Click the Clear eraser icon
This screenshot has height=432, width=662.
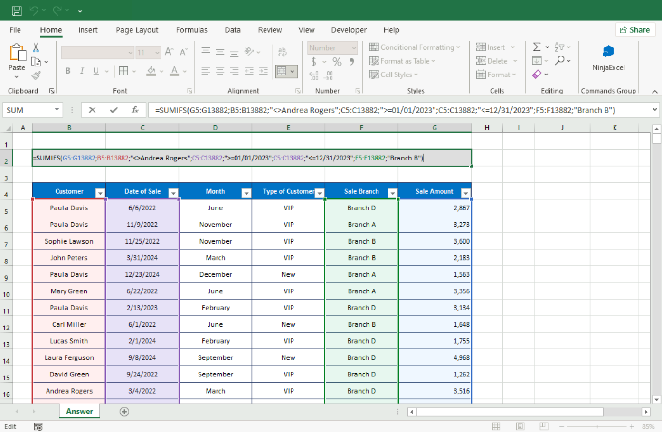pyautogui.click(x=537, y=74)
